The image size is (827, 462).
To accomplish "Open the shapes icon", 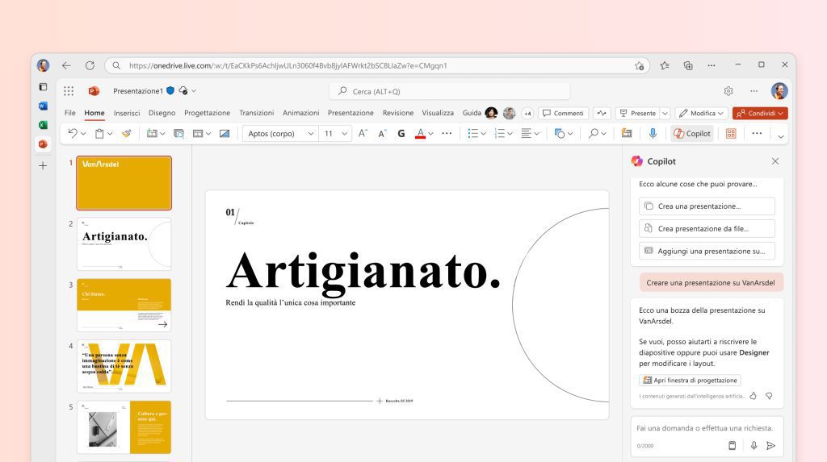I will point(559,133).
